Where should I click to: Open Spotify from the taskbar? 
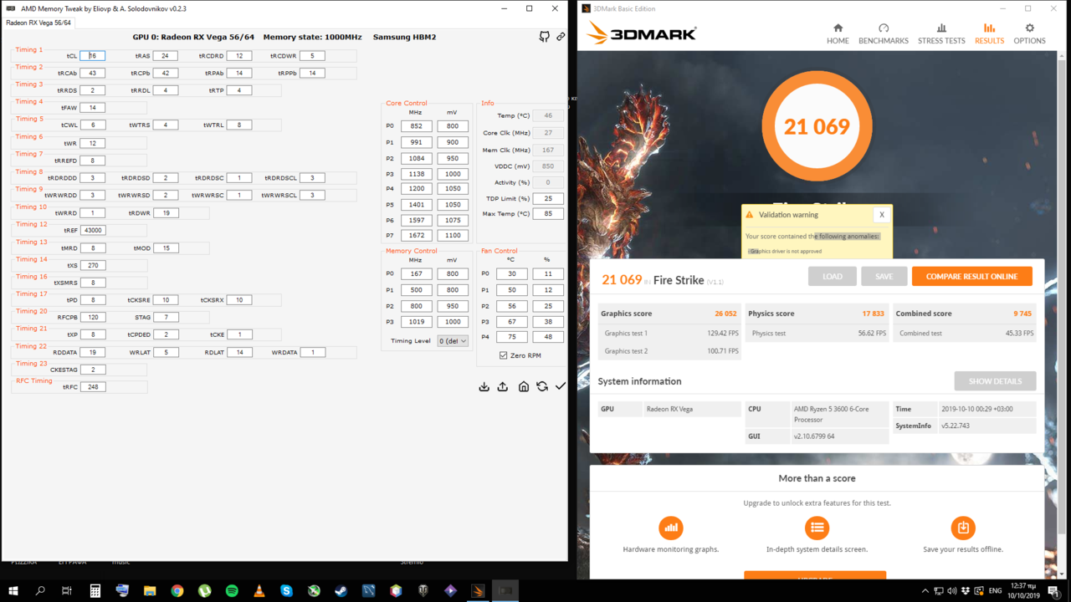coord(232,590)
